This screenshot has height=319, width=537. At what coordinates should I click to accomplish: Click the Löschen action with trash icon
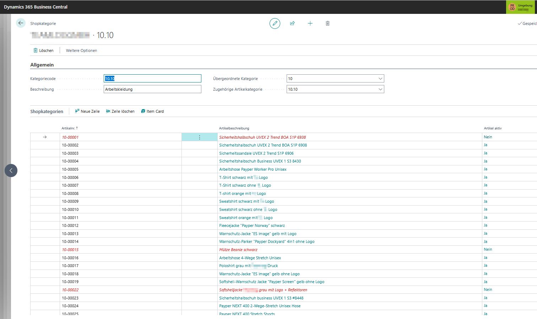[x=43, y=50]
